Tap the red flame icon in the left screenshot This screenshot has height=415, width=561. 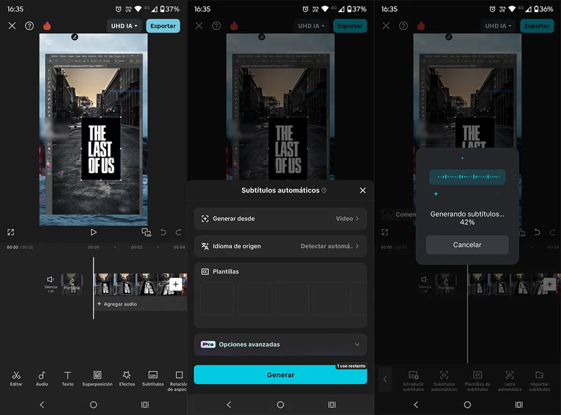point(47,26)
